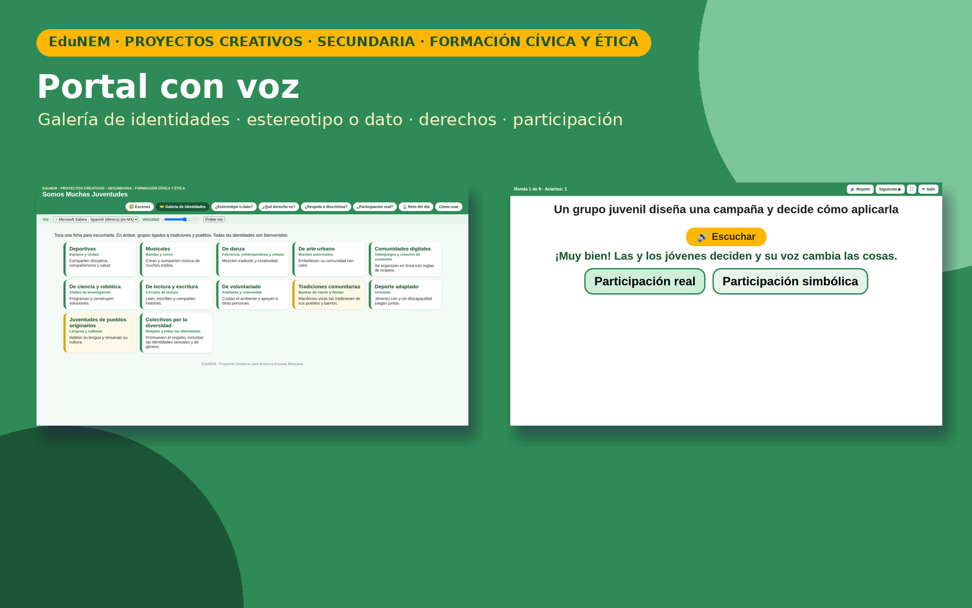The width and height of the screenshot is (972, 608).
Task: Choose the Participación real answer
Action: click(x=645, y=282)
